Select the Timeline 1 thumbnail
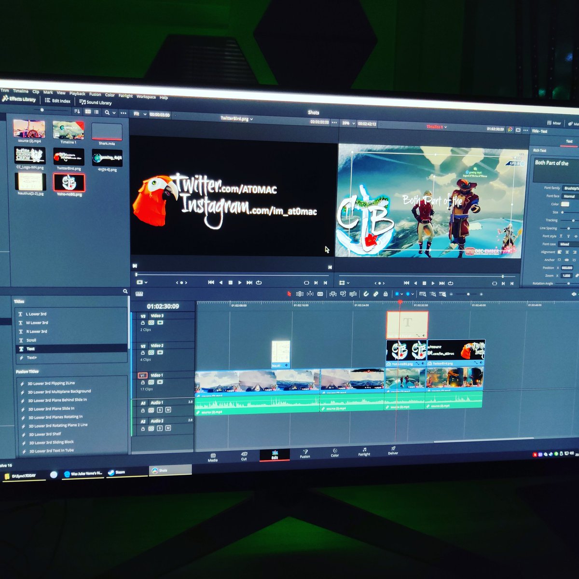The image size is (579, 579). click(68, 131)
